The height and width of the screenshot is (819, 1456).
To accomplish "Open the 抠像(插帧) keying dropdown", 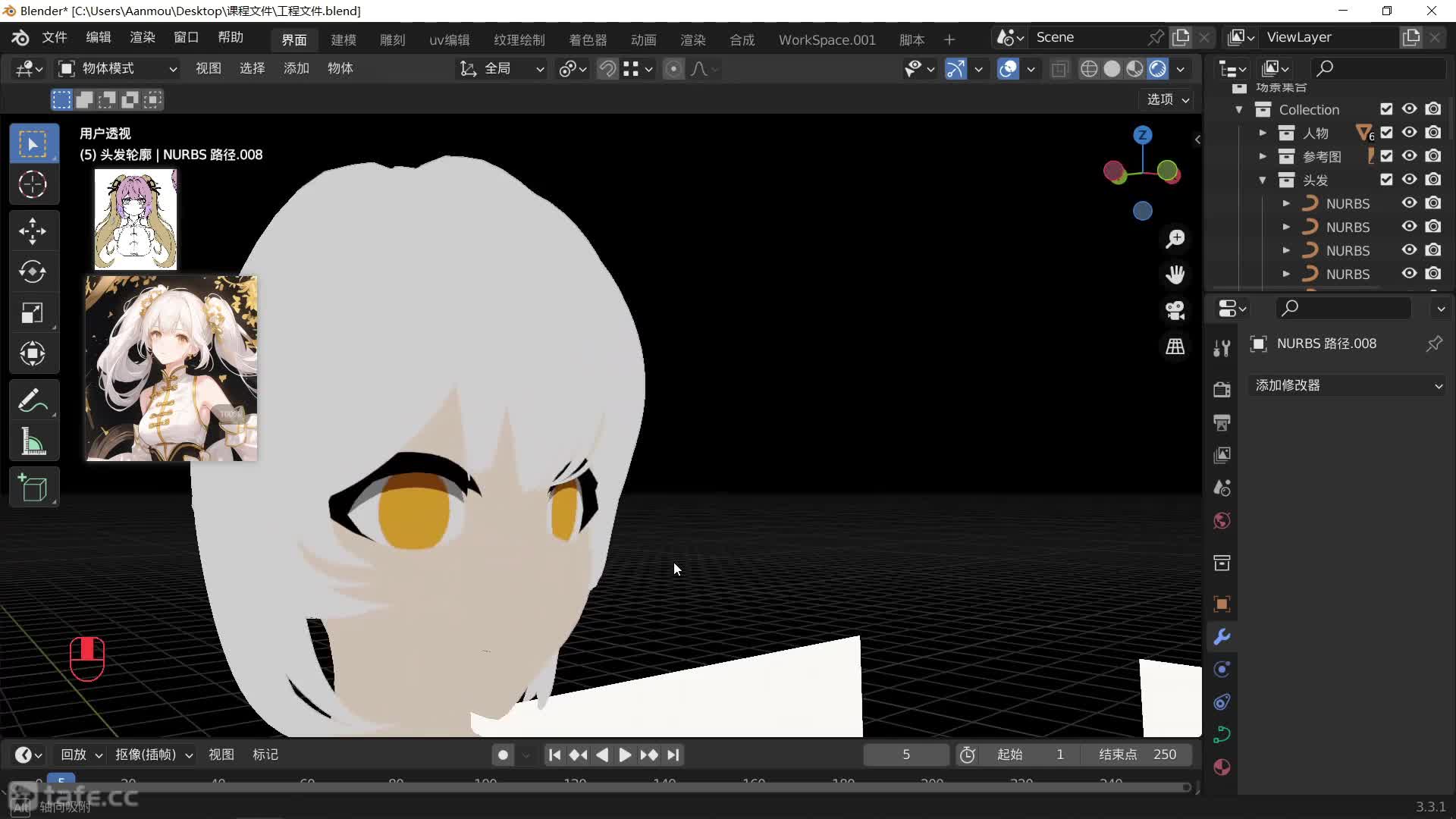I will pos(154,755).
